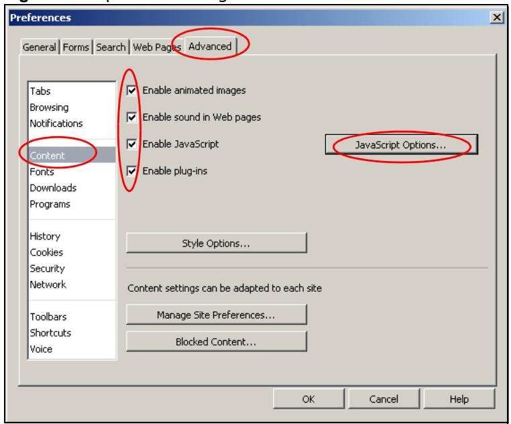Close the Preferences dialog
The image size is (511, 424).
coord(497,17)
